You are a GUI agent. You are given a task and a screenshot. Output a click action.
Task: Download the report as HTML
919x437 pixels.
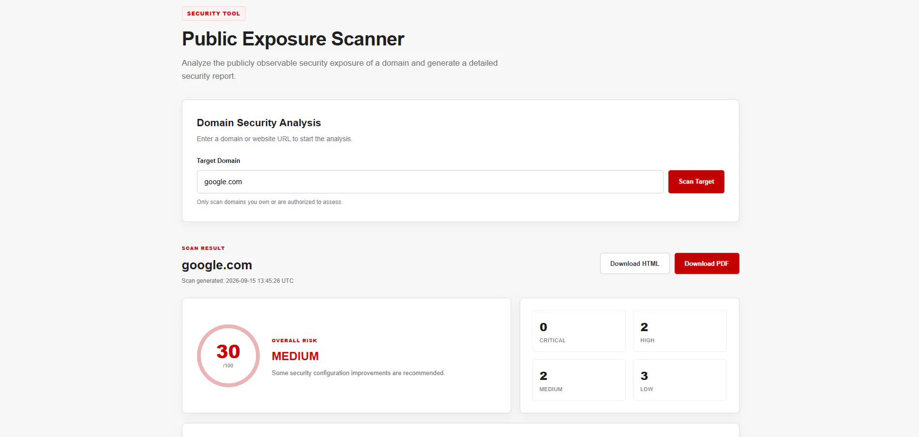pos(634,263)
